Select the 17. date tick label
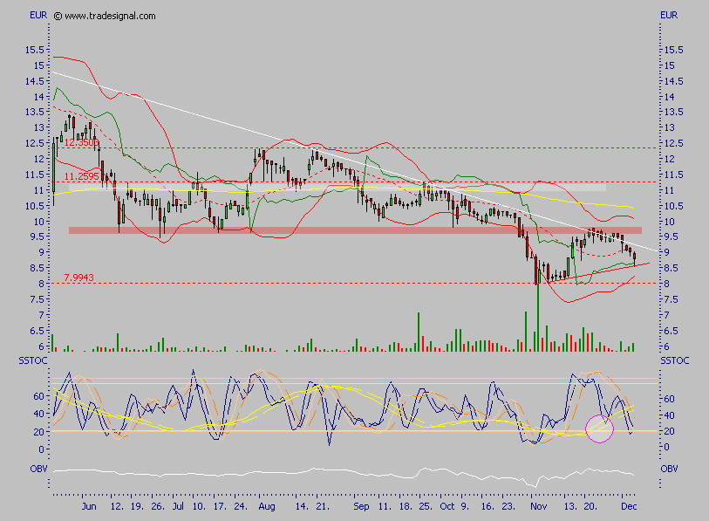This screenshot has width=709, height=521. pyautogui.click(x=220, y=506)
